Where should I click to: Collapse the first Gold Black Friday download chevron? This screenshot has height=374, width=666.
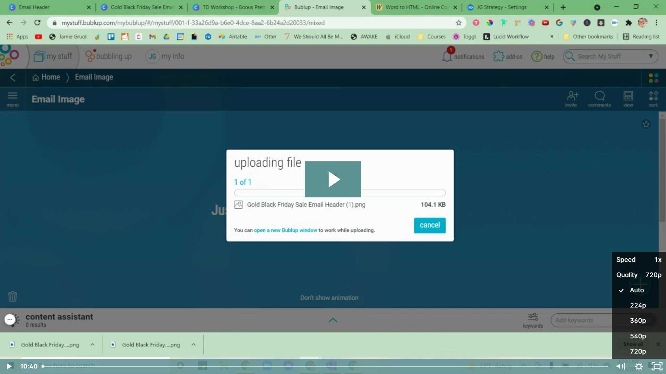click(x=92, y=345)
